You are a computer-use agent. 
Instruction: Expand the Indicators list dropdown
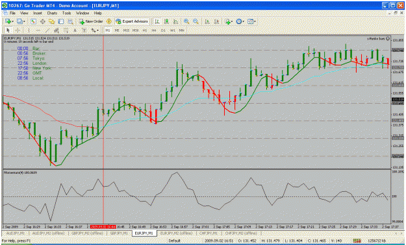pyautogui.click(x=231, y=21)
